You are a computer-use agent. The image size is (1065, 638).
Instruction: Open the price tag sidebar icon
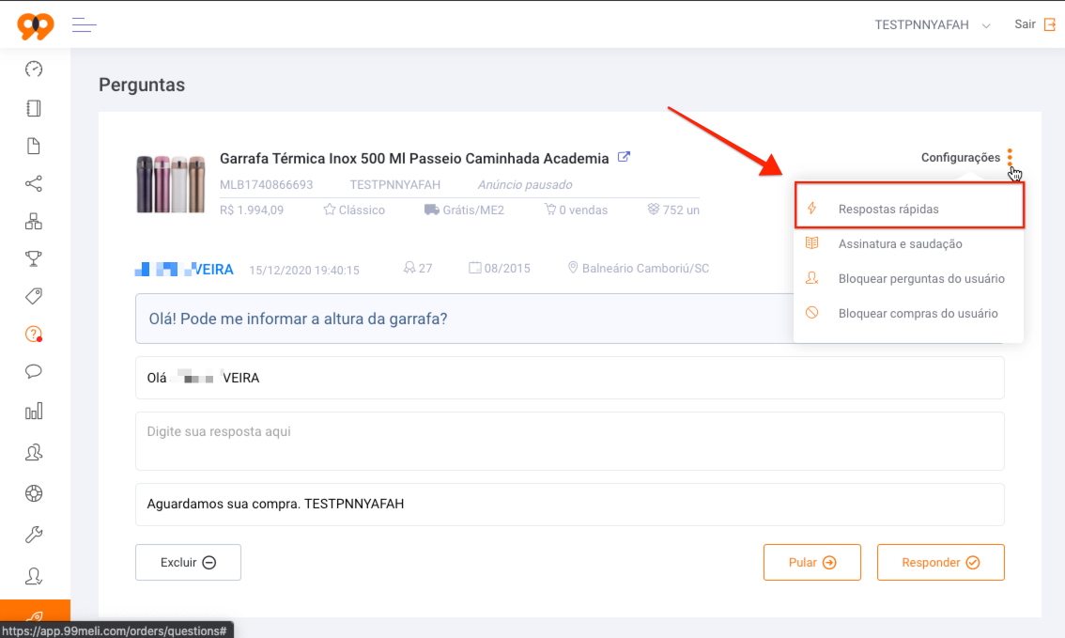[33, 296]
